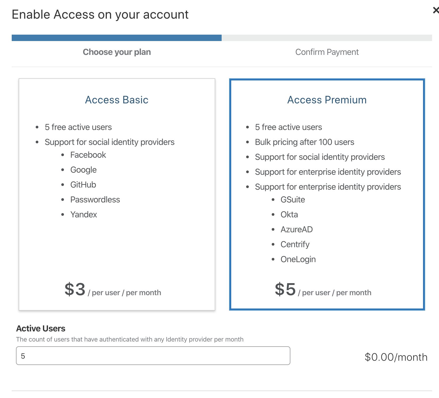
Task: Click the $0.00/month total price
Action: click(396, 357)
